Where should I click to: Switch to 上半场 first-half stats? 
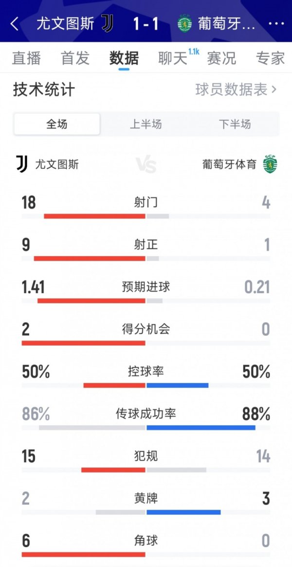pyautogui.click(x=146, y=124)
